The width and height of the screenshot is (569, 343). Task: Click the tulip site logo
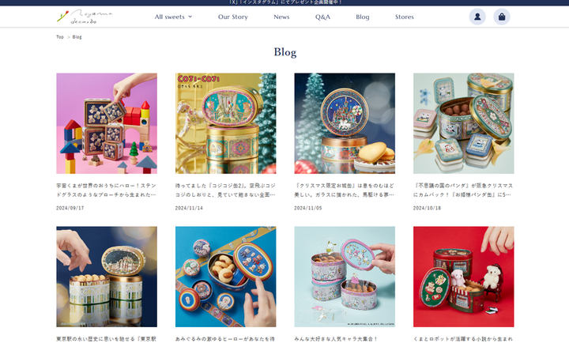point(85,17)
